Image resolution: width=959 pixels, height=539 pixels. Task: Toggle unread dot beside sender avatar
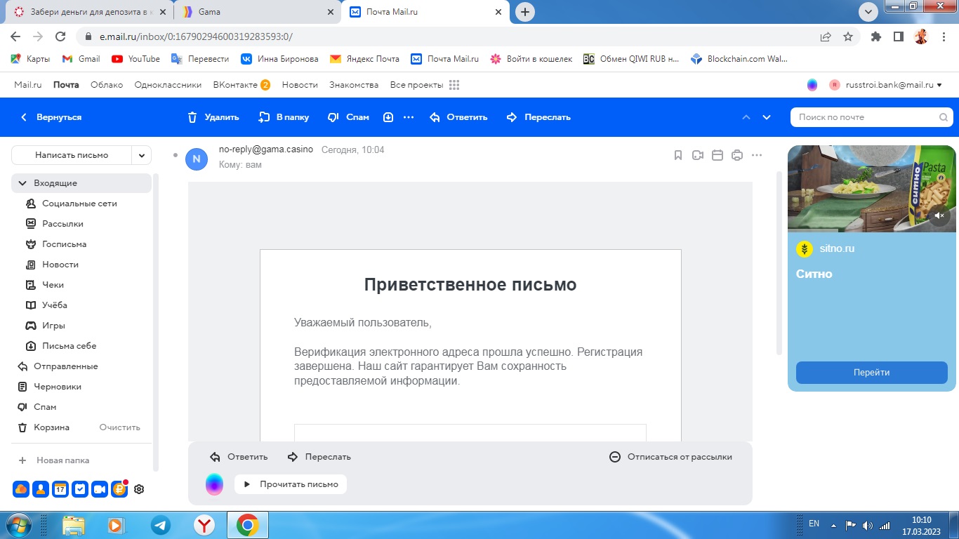click(176, 155)
